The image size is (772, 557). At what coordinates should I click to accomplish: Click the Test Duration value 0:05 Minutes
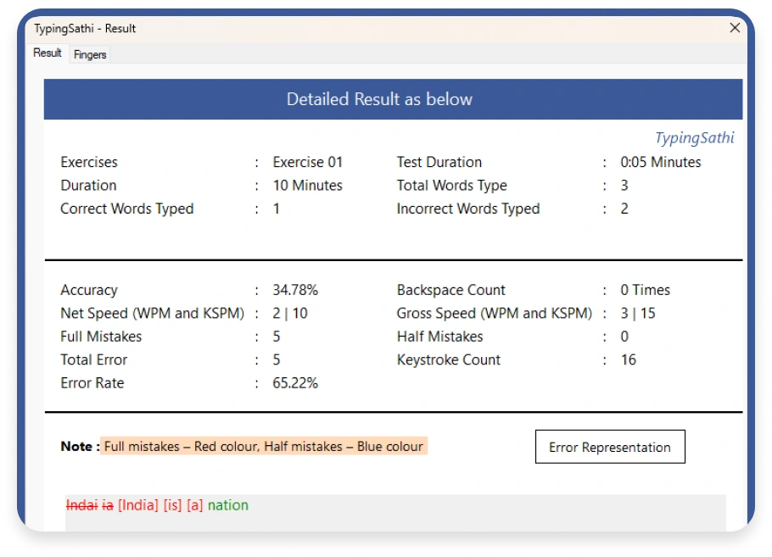click(x=660, y=162)
